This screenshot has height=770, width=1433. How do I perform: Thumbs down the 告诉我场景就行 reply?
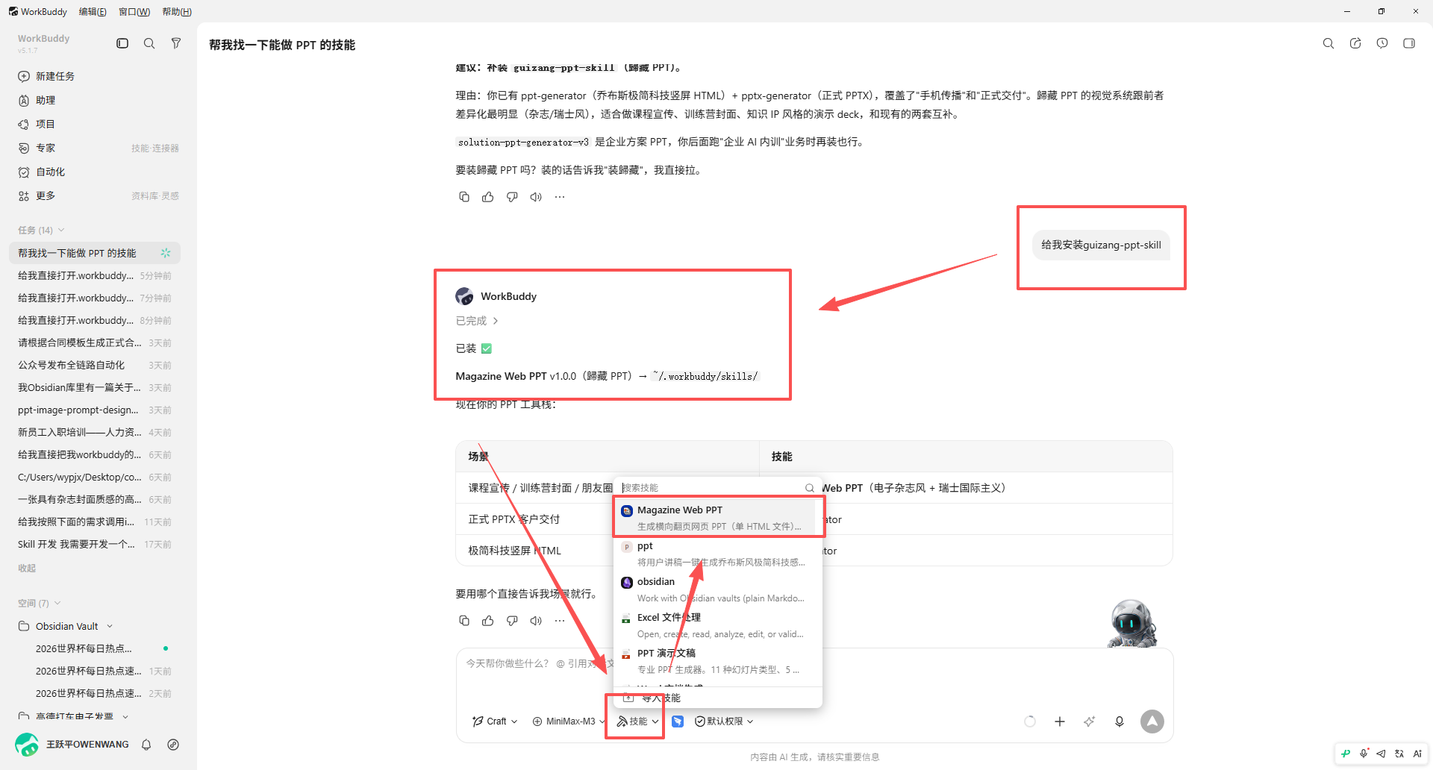pos(512,621)
